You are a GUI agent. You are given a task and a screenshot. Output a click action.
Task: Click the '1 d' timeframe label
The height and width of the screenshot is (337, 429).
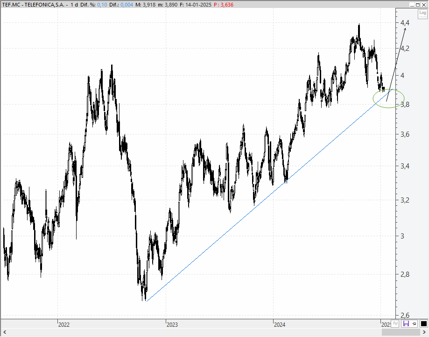[74, 5]
